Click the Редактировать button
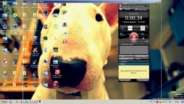The image size is (184, 104). click(x=141, y=56)
